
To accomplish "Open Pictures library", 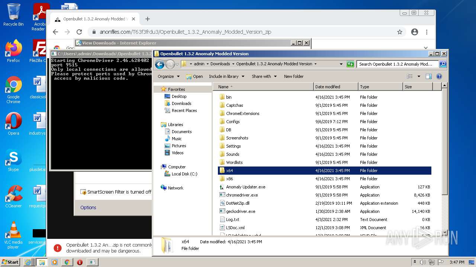I will [178, 146].
